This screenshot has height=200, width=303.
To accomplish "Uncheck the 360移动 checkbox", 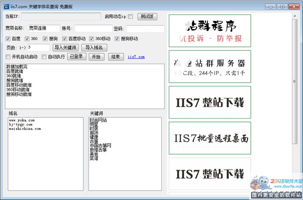I will (x=92, y=39).
